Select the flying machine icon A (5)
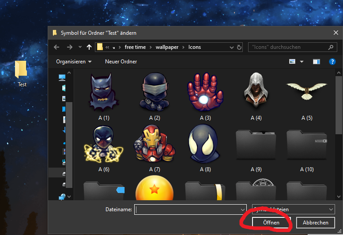The width and height of the screenshot is (343, 235). (307, 91)
